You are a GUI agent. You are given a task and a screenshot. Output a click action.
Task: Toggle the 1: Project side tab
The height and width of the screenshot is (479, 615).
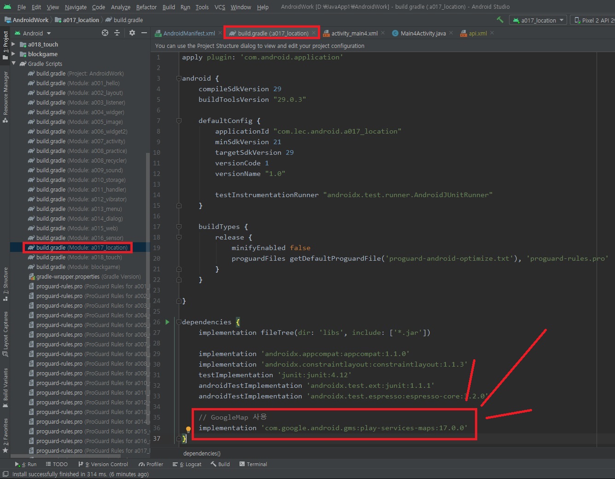click(x=6, y=45)
